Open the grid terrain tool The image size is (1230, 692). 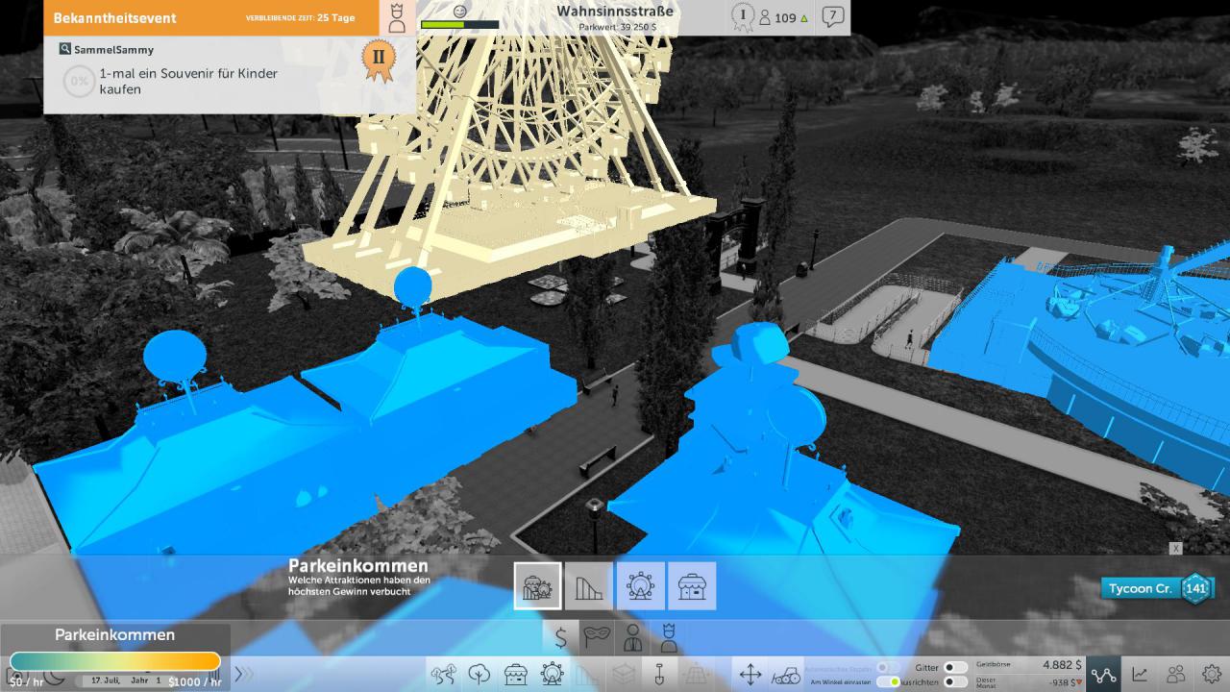coord(697,674)
